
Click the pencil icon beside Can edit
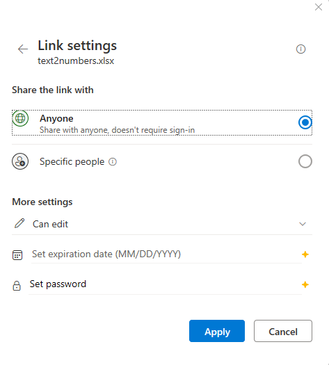19,223
